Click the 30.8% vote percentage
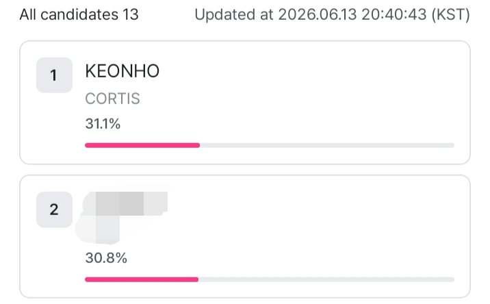Viewport: 490px width, 304px height. (106, 258)
